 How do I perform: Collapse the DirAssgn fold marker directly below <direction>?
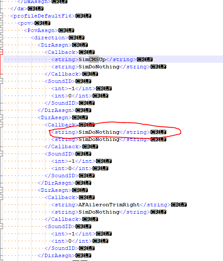click(1, 45)
